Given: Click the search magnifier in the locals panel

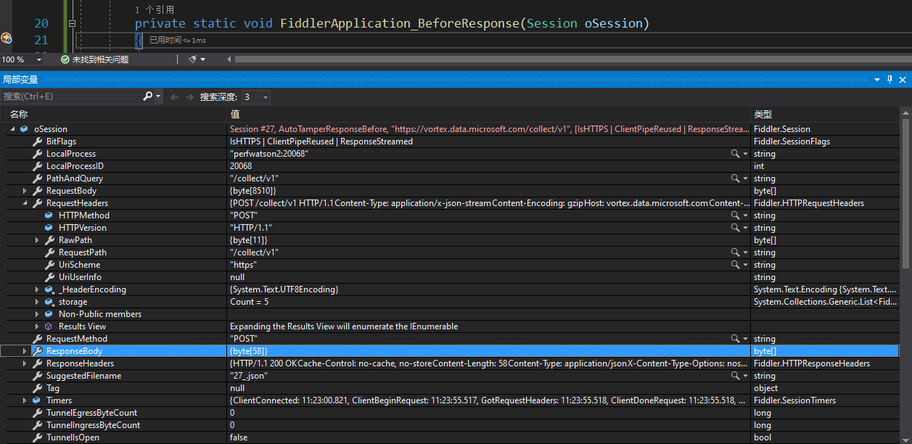Looking at the screenshot, I should 148,96.
